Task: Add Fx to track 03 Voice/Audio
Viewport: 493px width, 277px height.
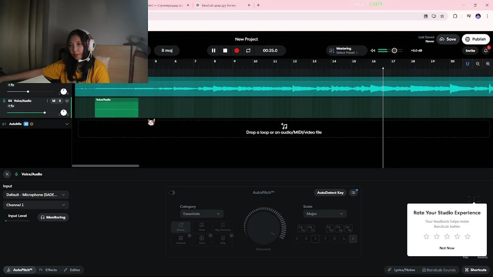Action: coord(11,106)
